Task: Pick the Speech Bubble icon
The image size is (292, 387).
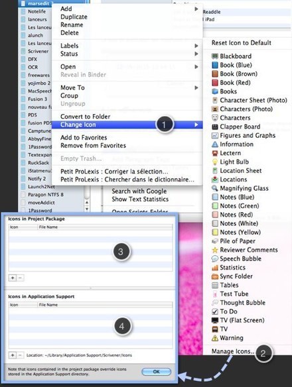Action: point(237,258)
